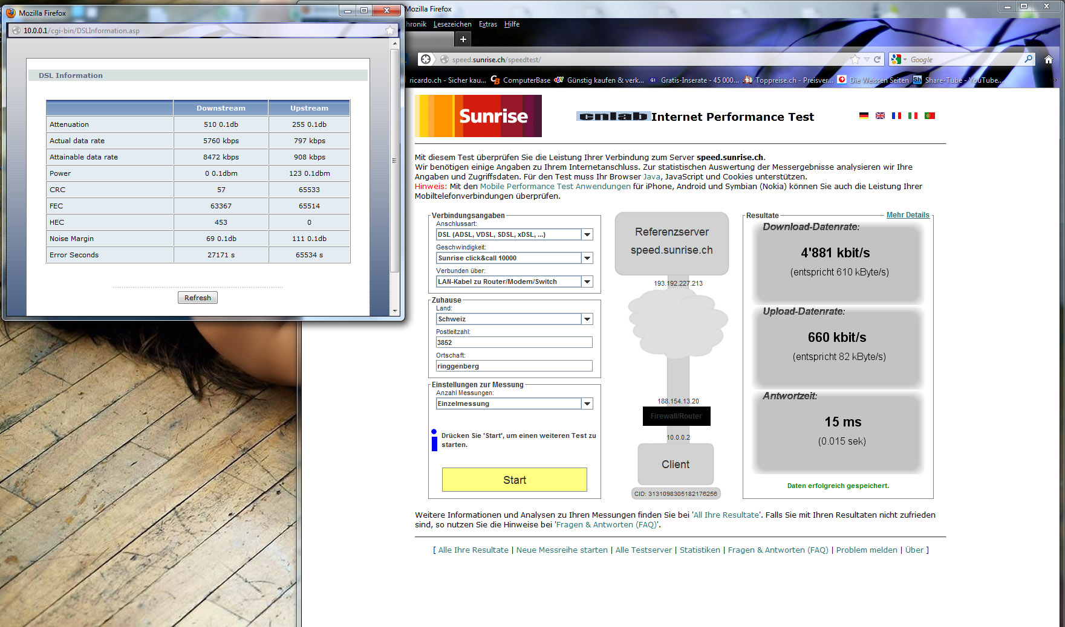Viewport: 1065px width, 627px height.
Task: Open 'All Ihre Resultate' inline link
Action: pyautogui.click(x=726, y=515)
